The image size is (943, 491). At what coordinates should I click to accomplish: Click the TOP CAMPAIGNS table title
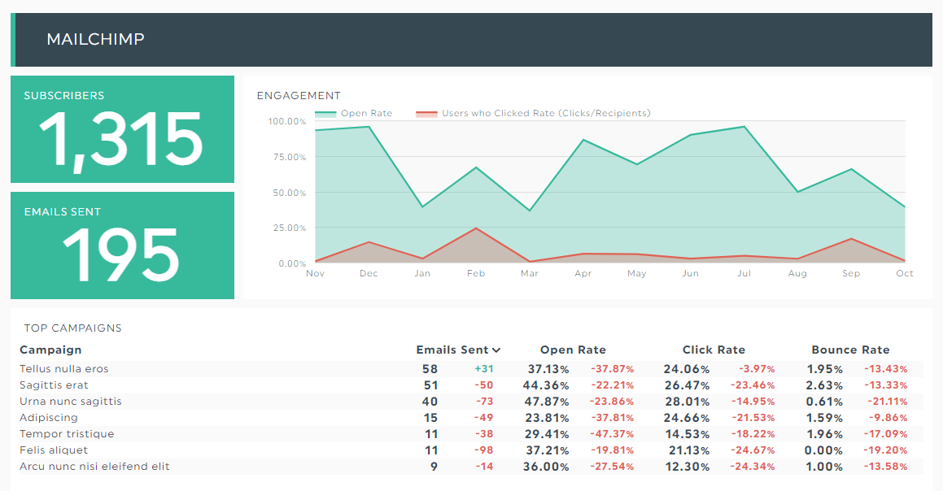click(72, 328)
